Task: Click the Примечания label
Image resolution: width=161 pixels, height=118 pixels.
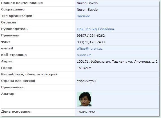Action: pyautogui.click(x=12, y=87)
